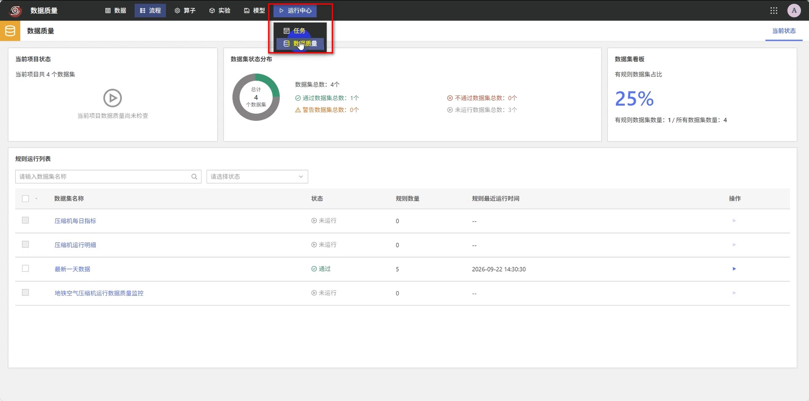Open the 数据 menu
The image size is (809, 401).
tap(116, 11)
